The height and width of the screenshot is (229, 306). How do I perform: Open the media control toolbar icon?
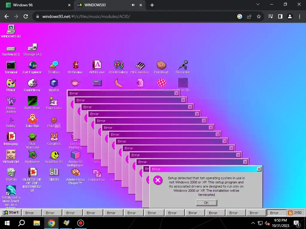pyautogui.click(x=271, y=17)
